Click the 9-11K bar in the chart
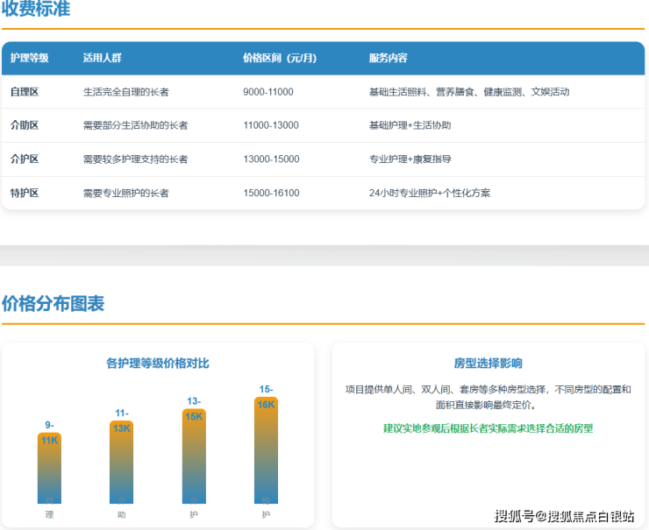This screenshot has width=649, height=530. point(49,469)
